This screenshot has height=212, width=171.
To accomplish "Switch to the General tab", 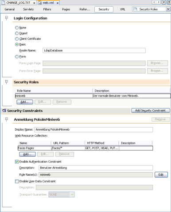I will coord(10,9).
